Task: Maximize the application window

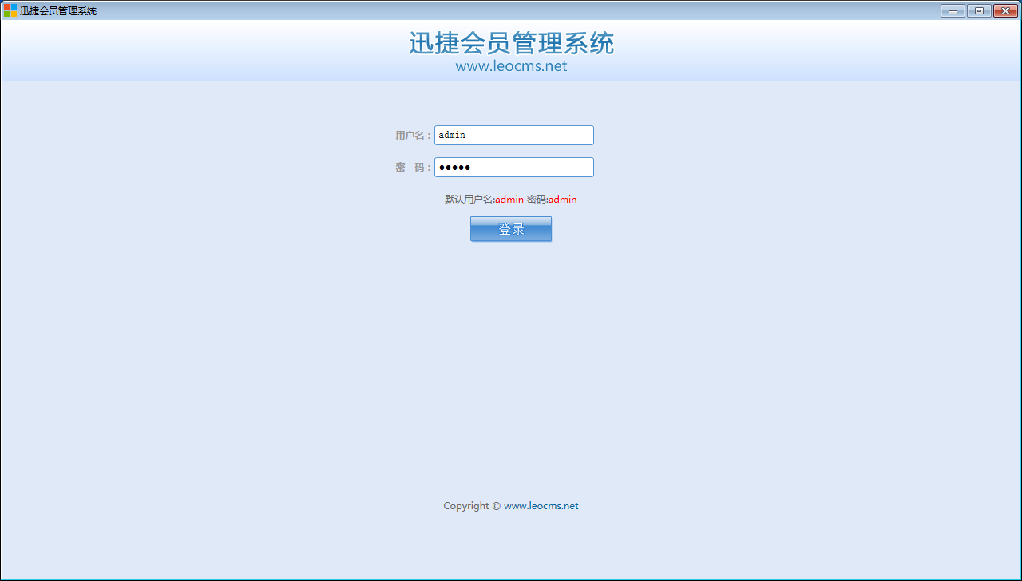Action: (x=979, y=10)
